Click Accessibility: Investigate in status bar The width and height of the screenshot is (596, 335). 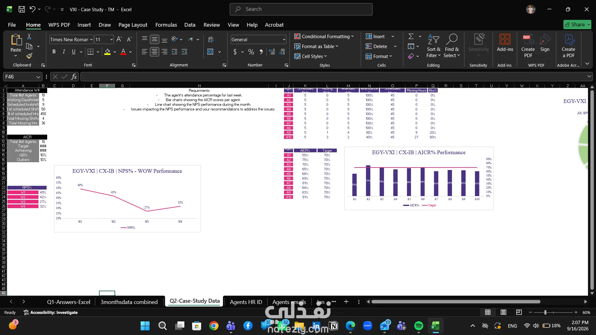51,312
